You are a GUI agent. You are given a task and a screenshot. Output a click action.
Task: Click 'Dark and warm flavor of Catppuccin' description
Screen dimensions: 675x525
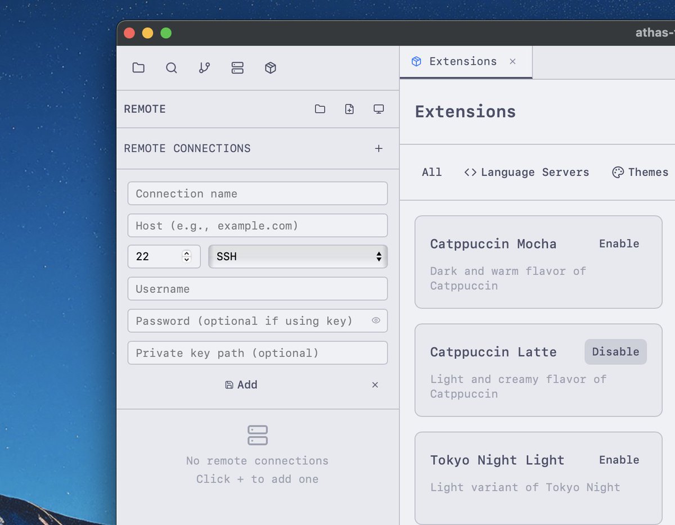[x=508, y=278]
